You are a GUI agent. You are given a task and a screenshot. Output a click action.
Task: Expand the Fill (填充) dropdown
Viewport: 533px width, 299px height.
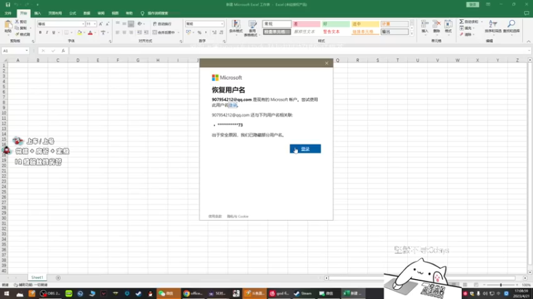(474, 28)
